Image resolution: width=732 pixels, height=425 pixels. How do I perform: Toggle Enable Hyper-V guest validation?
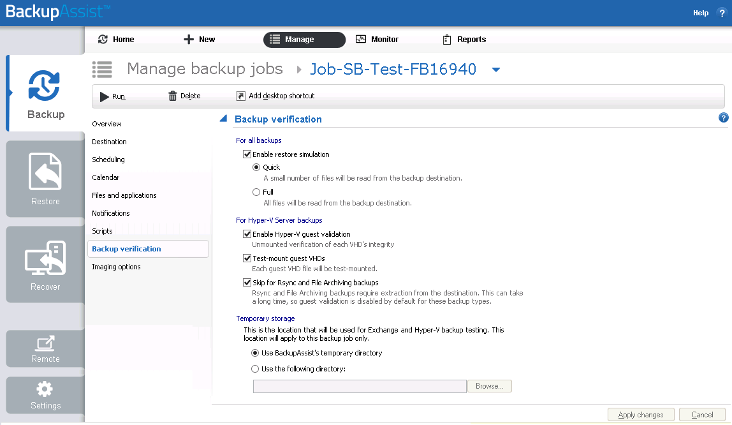247,234
